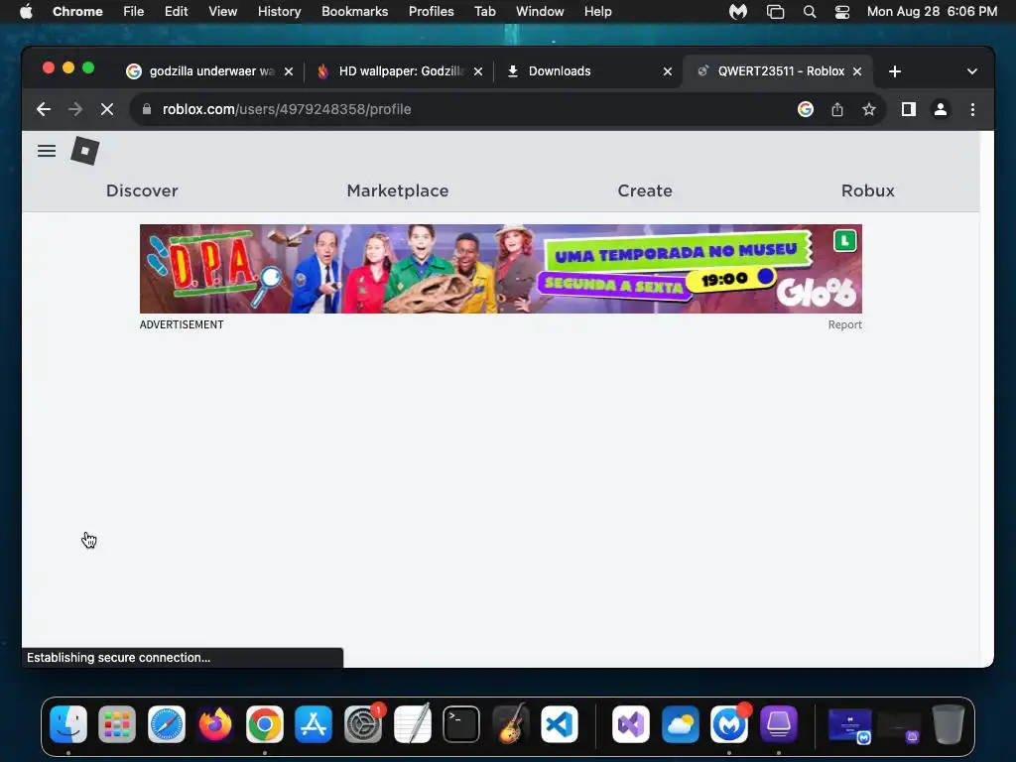Click the Malwarebytes menu bar icon

point(738,12)
